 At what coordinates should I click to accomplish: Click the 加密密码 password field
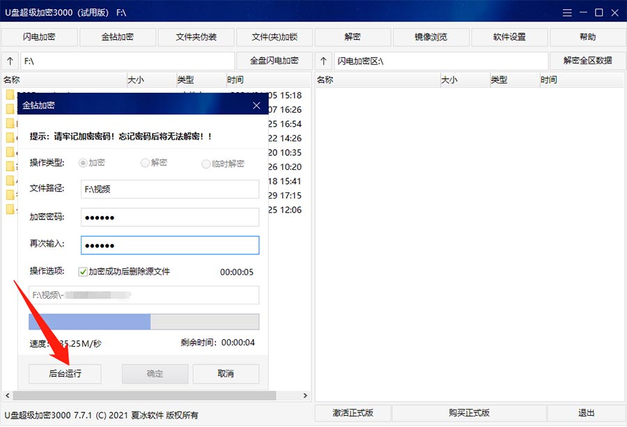tap(170, 217)
